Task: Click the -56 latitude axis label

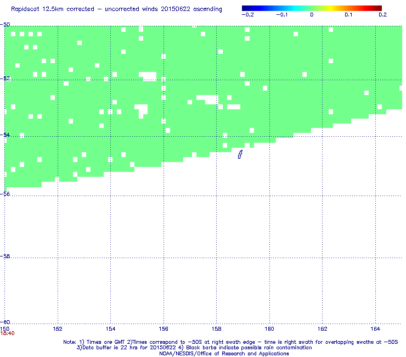Action: point(5,194)
